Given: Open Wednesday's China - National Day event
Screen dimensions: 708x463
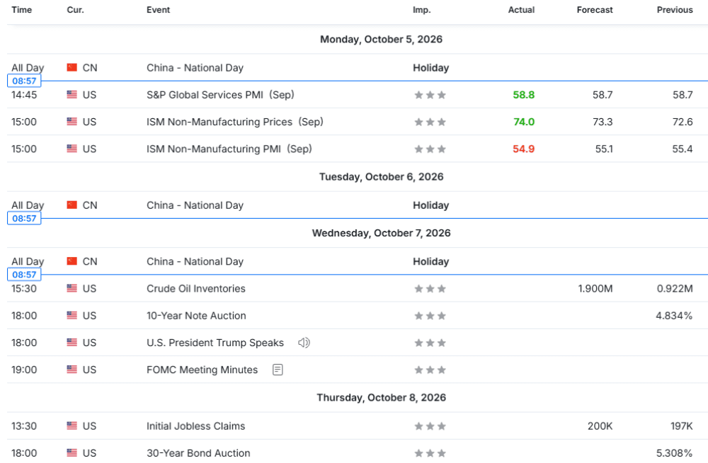Looking at the screenshot, I should (x=195, y=261).
